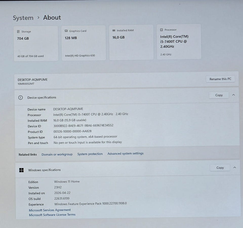Image resolution: width=243 pixels, height=228 pixels.
Task: Click Windows Feature Experience Pack value
Action: 90,204
